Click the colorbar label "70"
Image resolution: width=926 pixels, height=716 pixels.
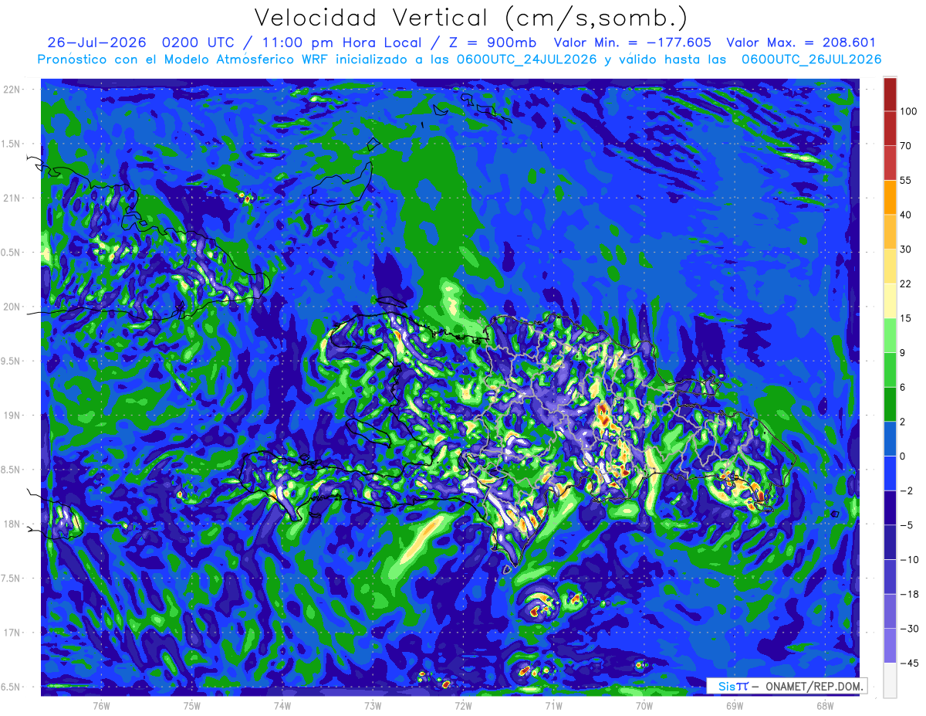click(905, 146)
